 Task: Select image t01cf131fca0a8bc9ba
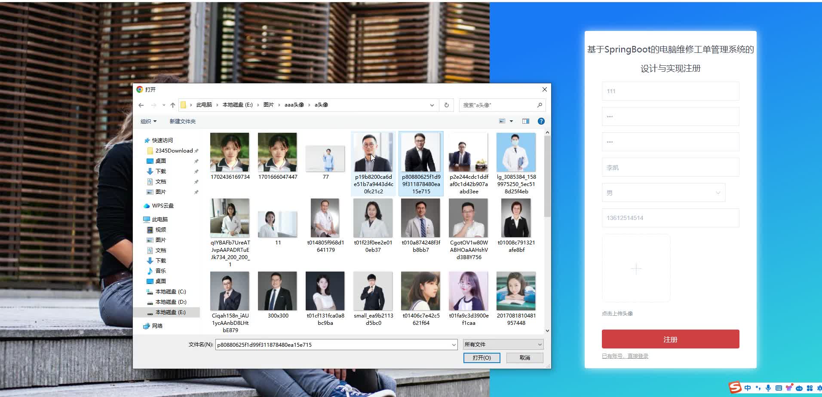point(325,299)
